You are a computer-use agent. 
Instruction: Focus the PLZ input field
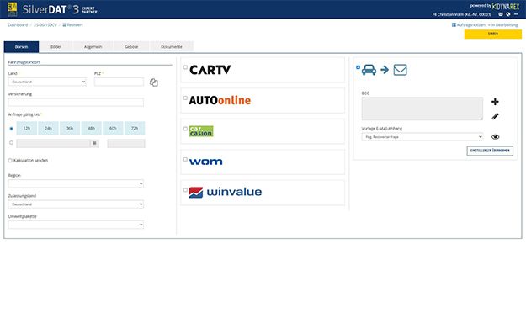click(120, 82)
